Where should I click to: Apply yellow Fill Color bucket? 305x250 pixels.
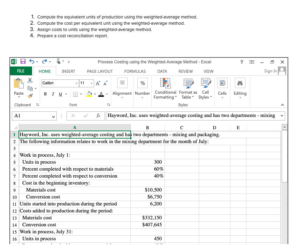[89, 94]
